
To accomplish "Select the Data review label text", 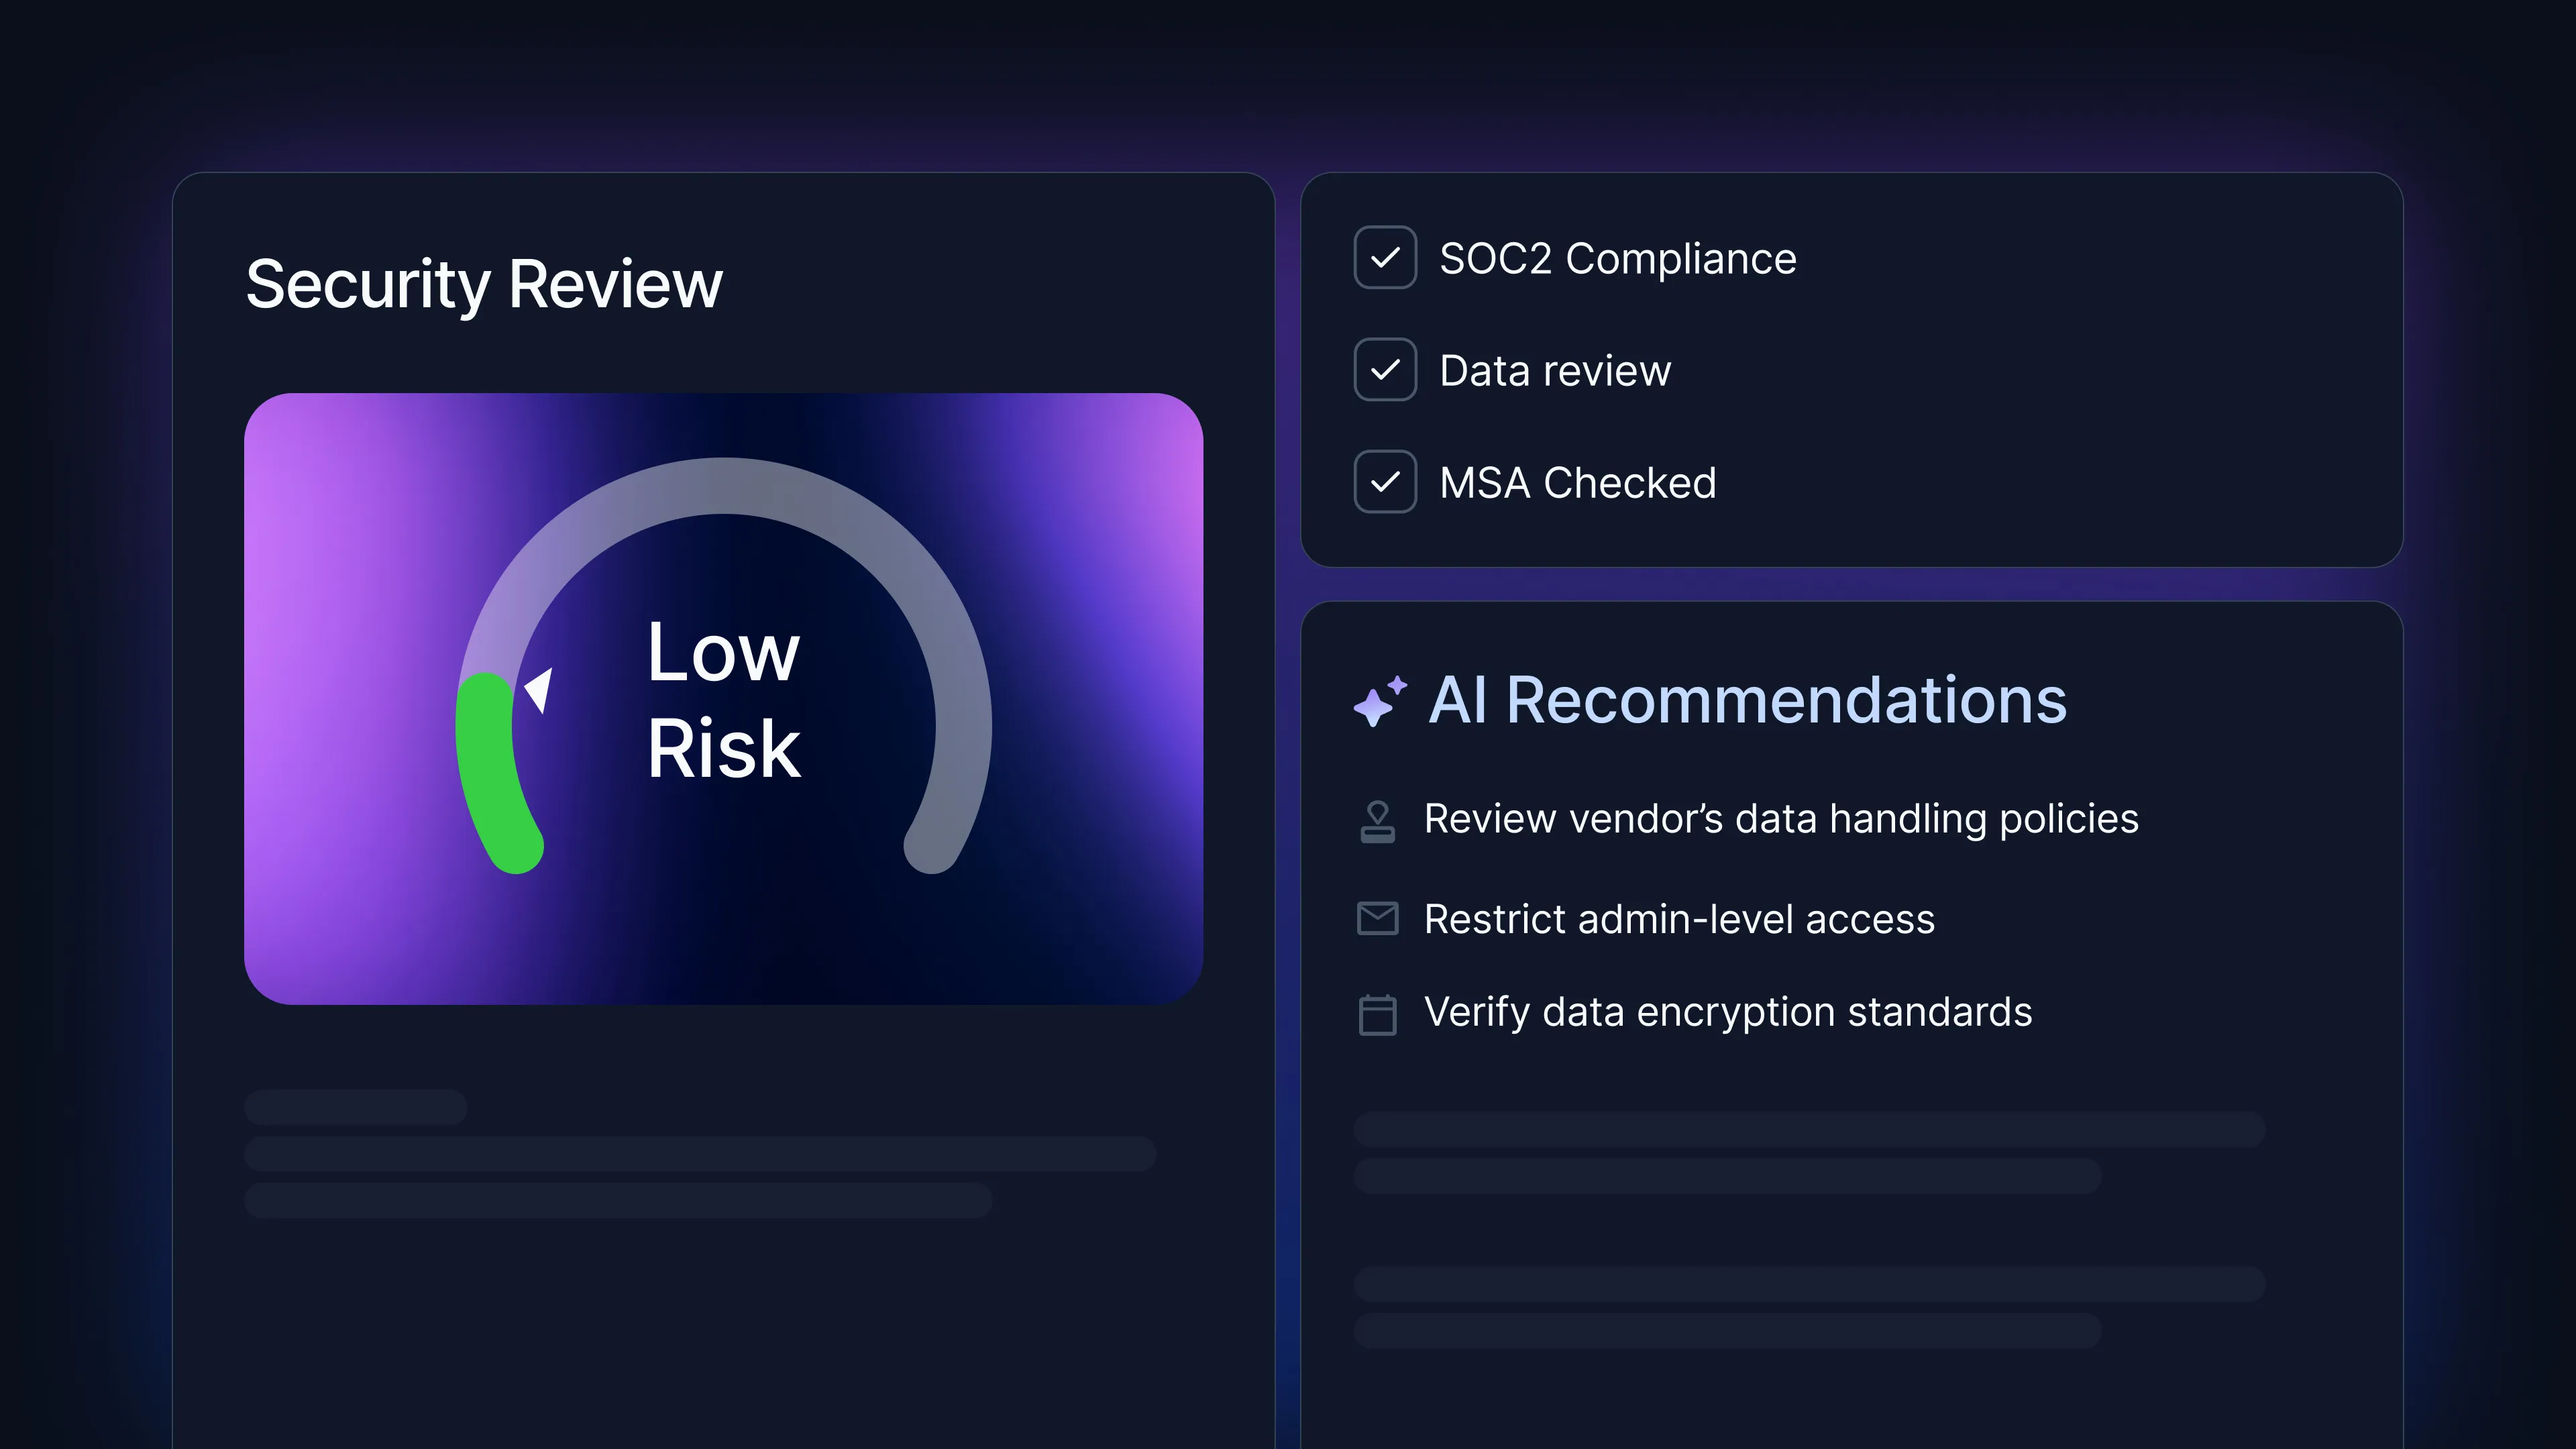I will click(1554, 371).
